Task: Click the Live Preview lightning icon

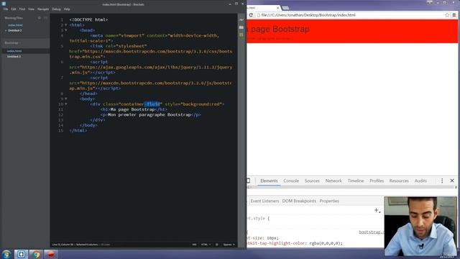Action: [x=241, y=19]
